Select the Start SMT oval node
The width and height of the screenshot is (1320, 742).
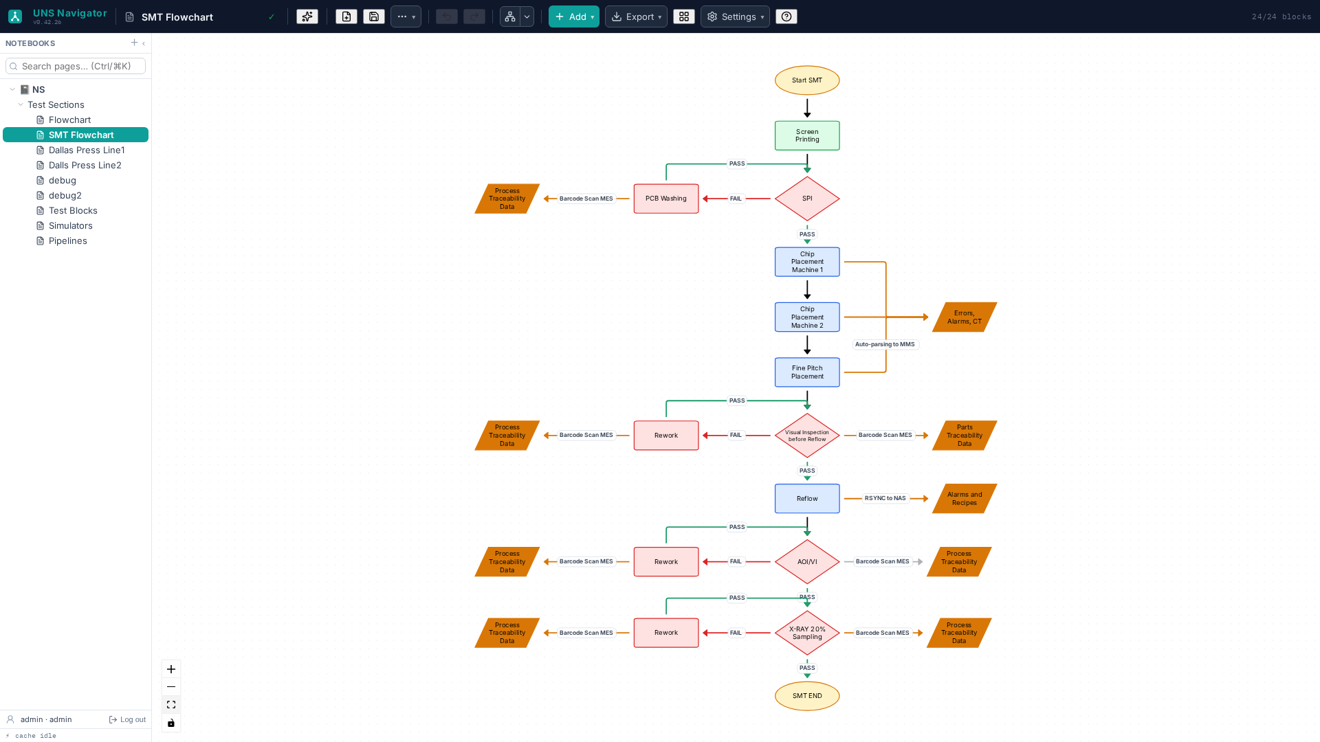(x=807, y=80)
